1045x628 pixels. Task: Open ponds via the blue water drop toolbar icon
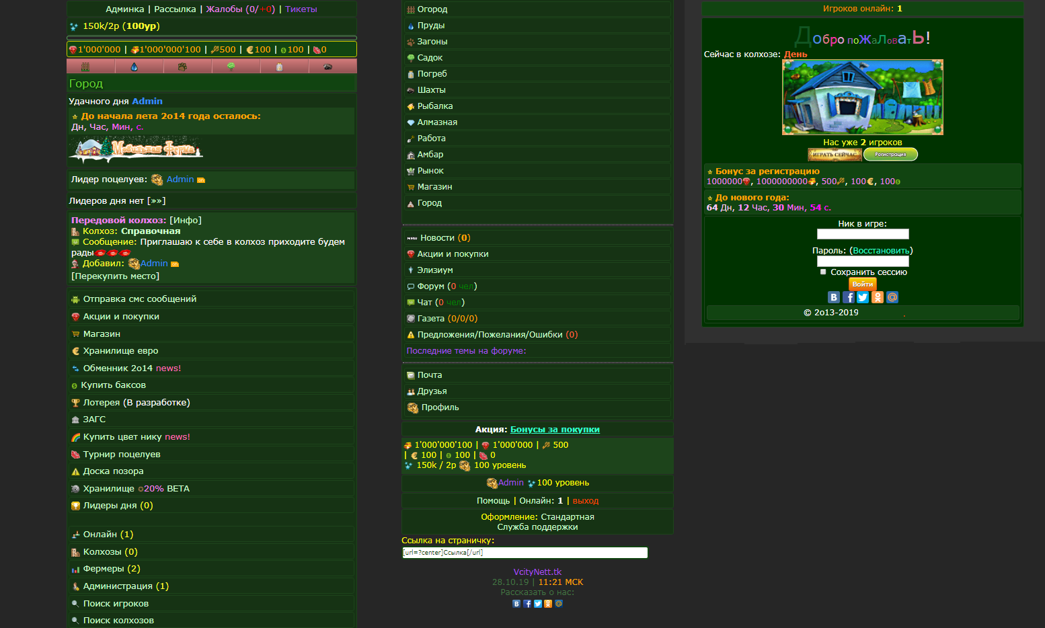[x=134, y=67]
